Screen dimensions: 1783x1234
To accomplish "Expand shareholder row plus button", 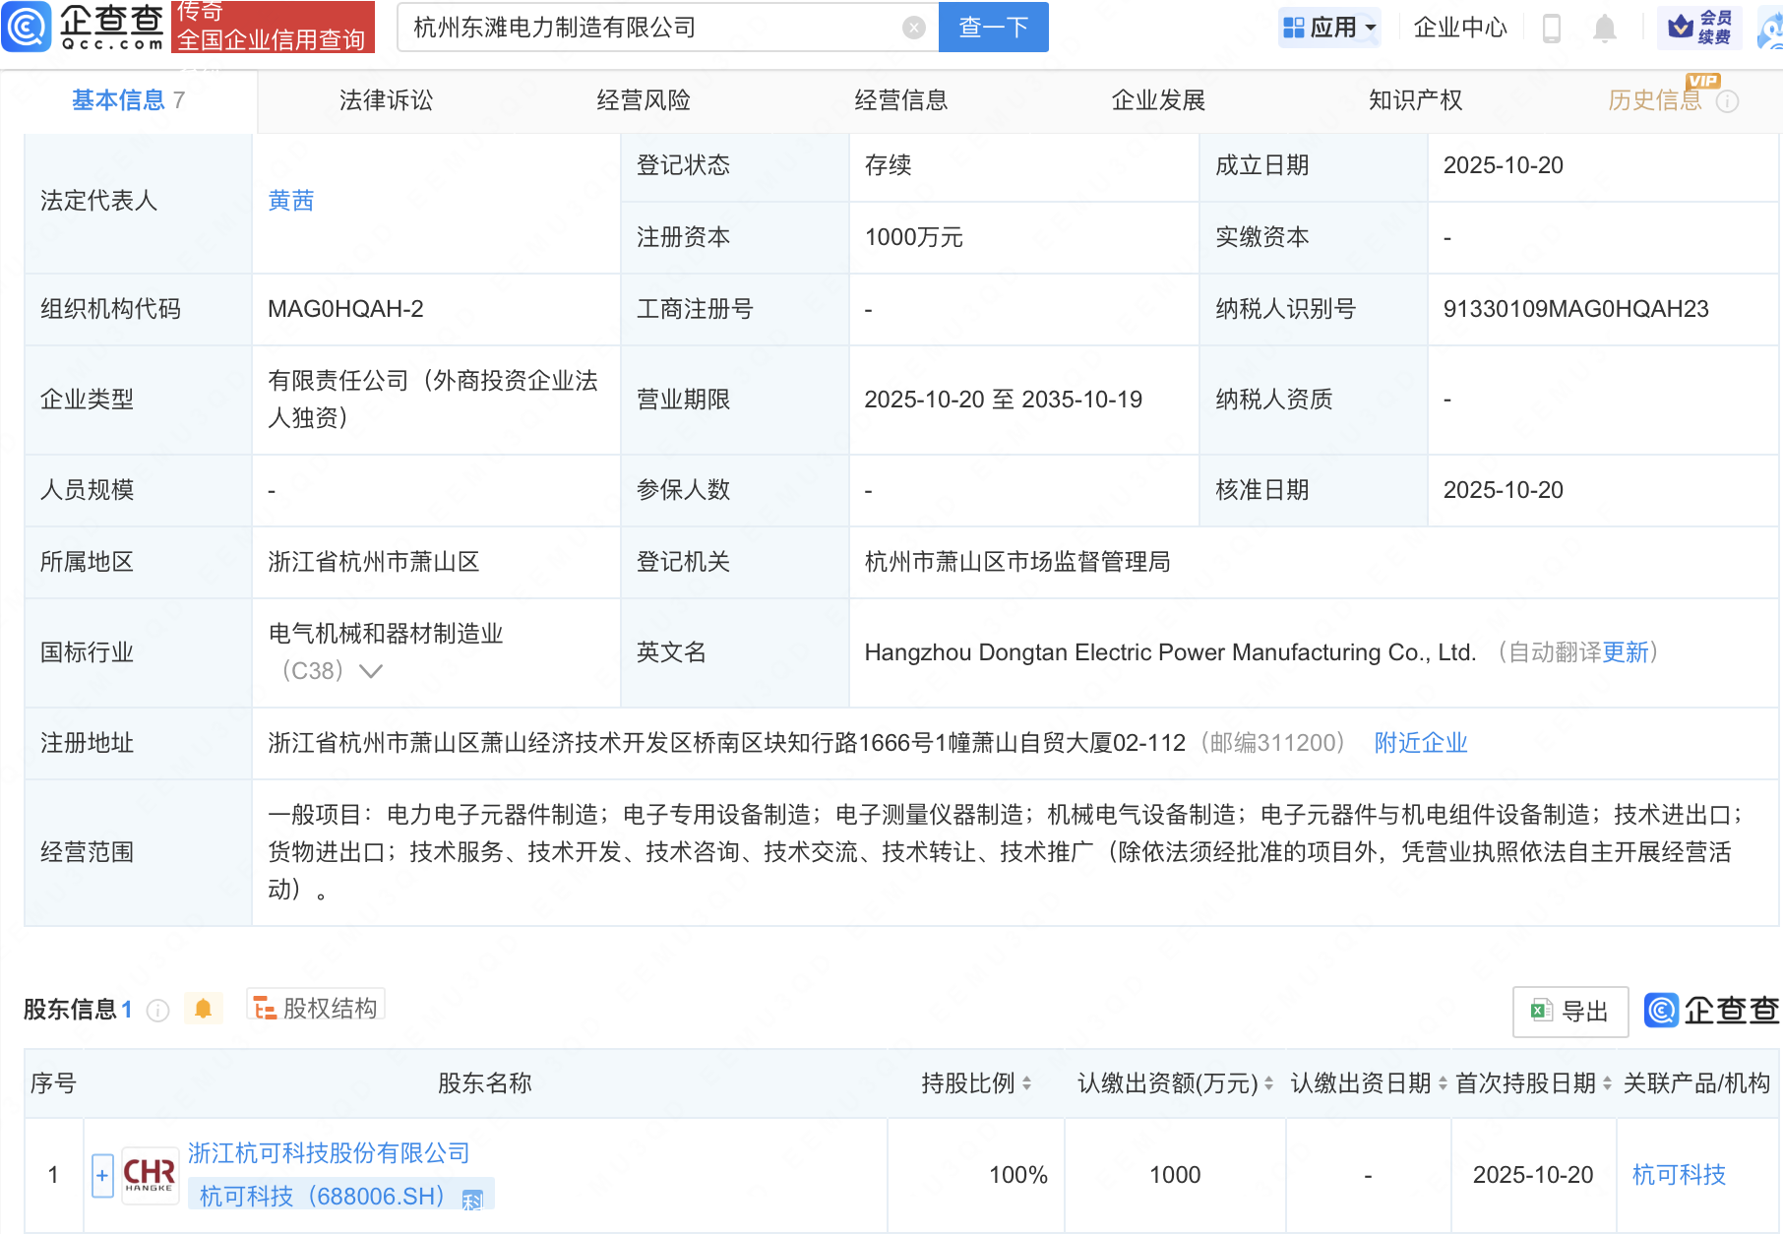I will point(102,1175).
